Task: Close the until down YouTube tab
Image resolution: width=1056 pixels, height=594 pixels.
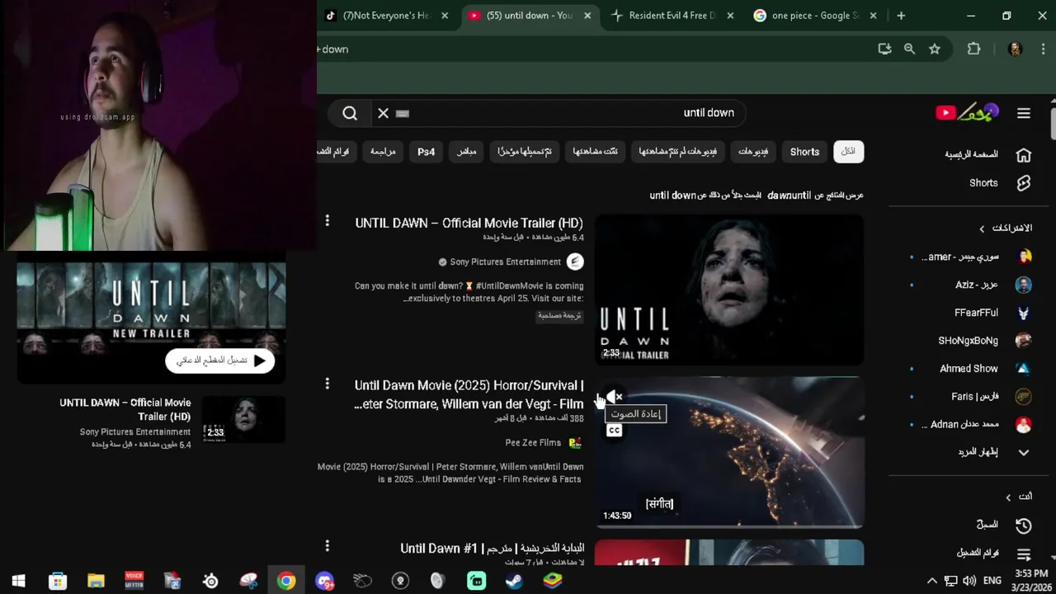Action: 587,16
